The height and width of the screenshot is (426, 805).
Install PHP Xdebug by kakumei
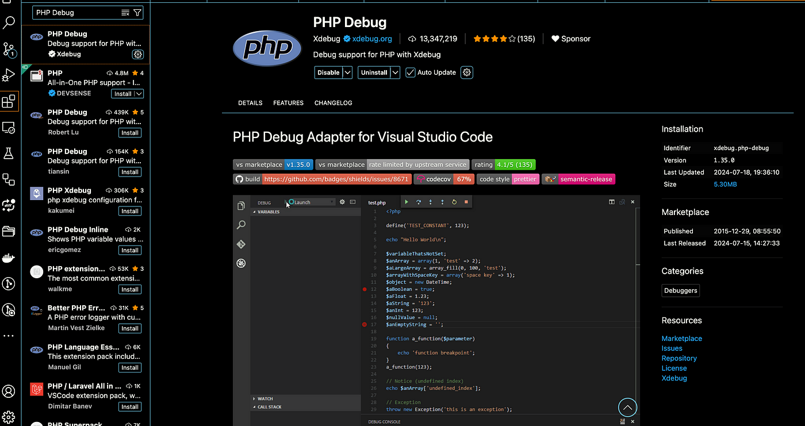(x=130, y=211)
